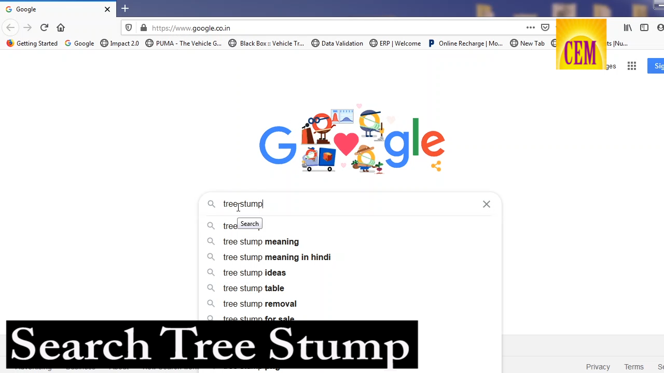
Task: Open Google apps grid icon
Action: (631, 66)
